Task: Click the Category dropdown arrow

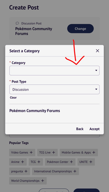Action: pyautogui.click(x=96, y=70)
